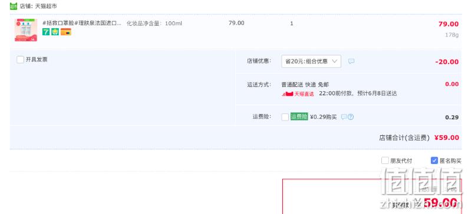Check the 开具发票 invoice checkbox
Viewport: 468px width, 214px height.
20,59
